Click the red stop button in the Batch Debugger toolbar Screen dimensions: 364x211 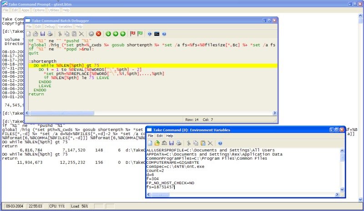point(98,34)
